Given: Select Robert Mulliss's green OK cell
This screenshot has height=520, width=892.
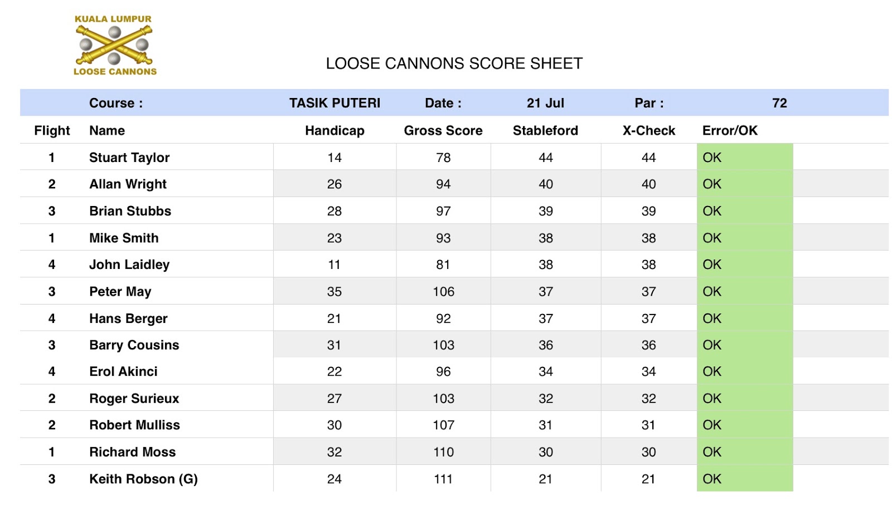Looking at the screenshot, I should 744,425.
